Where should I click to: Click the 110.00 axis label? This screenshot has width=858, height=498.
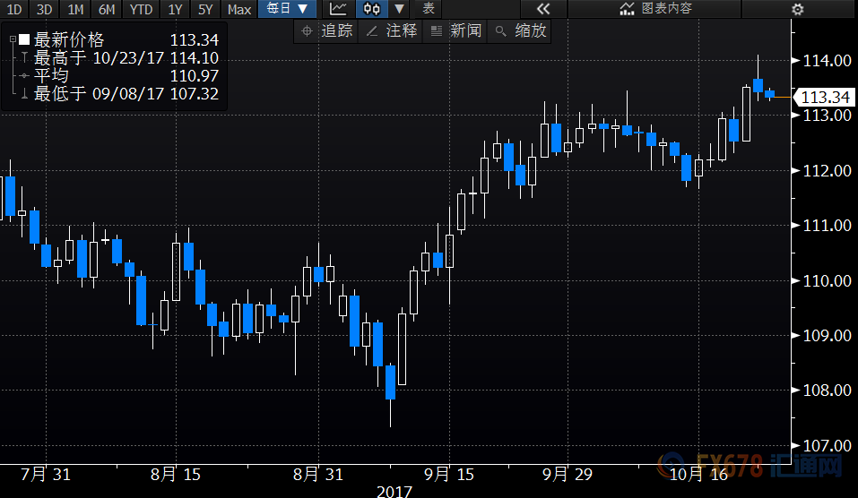827,280
